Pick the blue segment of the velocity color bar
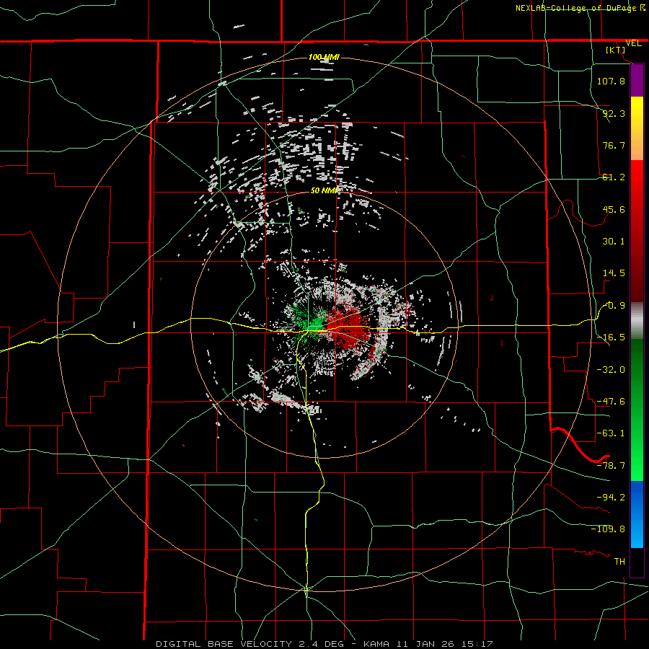649x649 pixels. (x=637, y=514)
